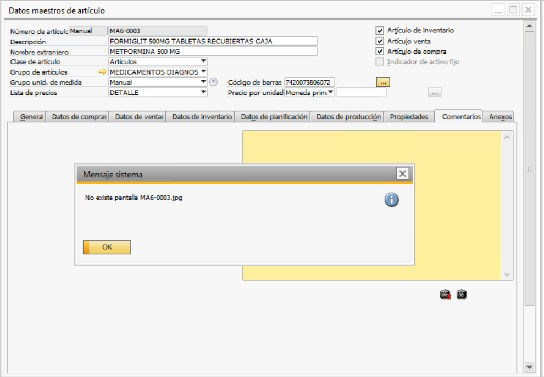This screenshot has width=544, height=377.
Task: Expand the Grupo de artículos dropdown
Action: 203,72
